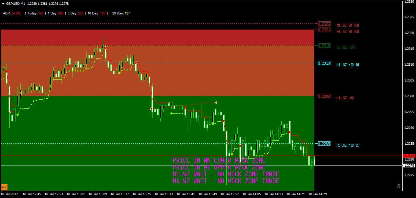Click the 'W1 UWZ MID 31' label
The height and width of the screenshot is (198, 416).
pos(348,145)
